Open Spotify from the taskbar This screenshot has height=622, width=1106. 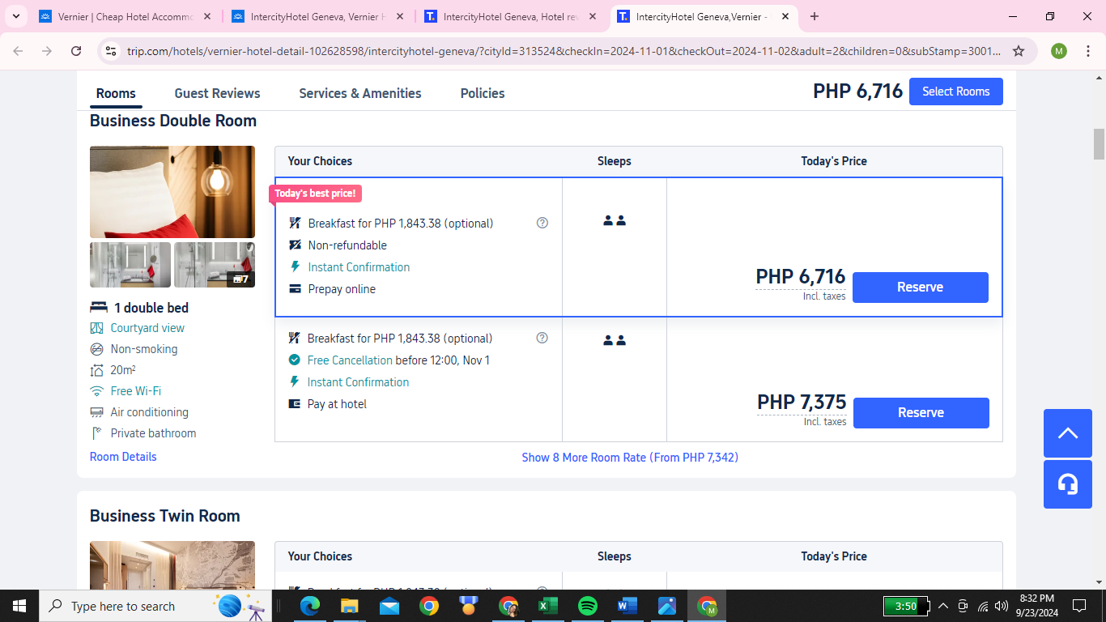[588, 606]
